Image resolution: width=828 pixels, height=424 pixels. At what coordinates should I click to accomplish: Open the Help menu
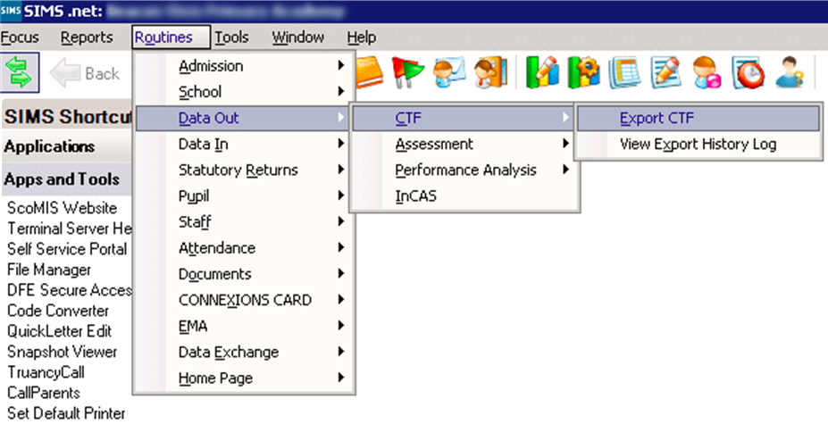[362, 37]
